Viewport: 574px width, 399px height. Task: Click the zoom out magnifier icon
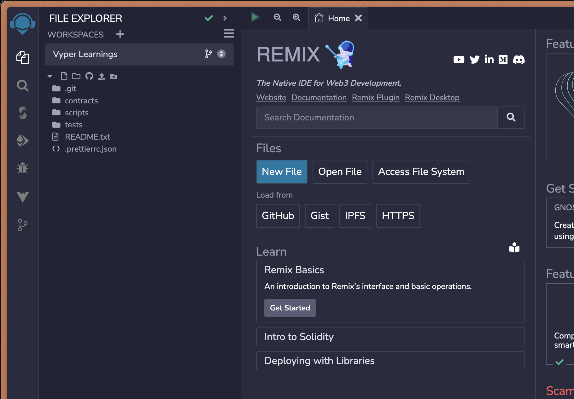[x=277, y=17]
